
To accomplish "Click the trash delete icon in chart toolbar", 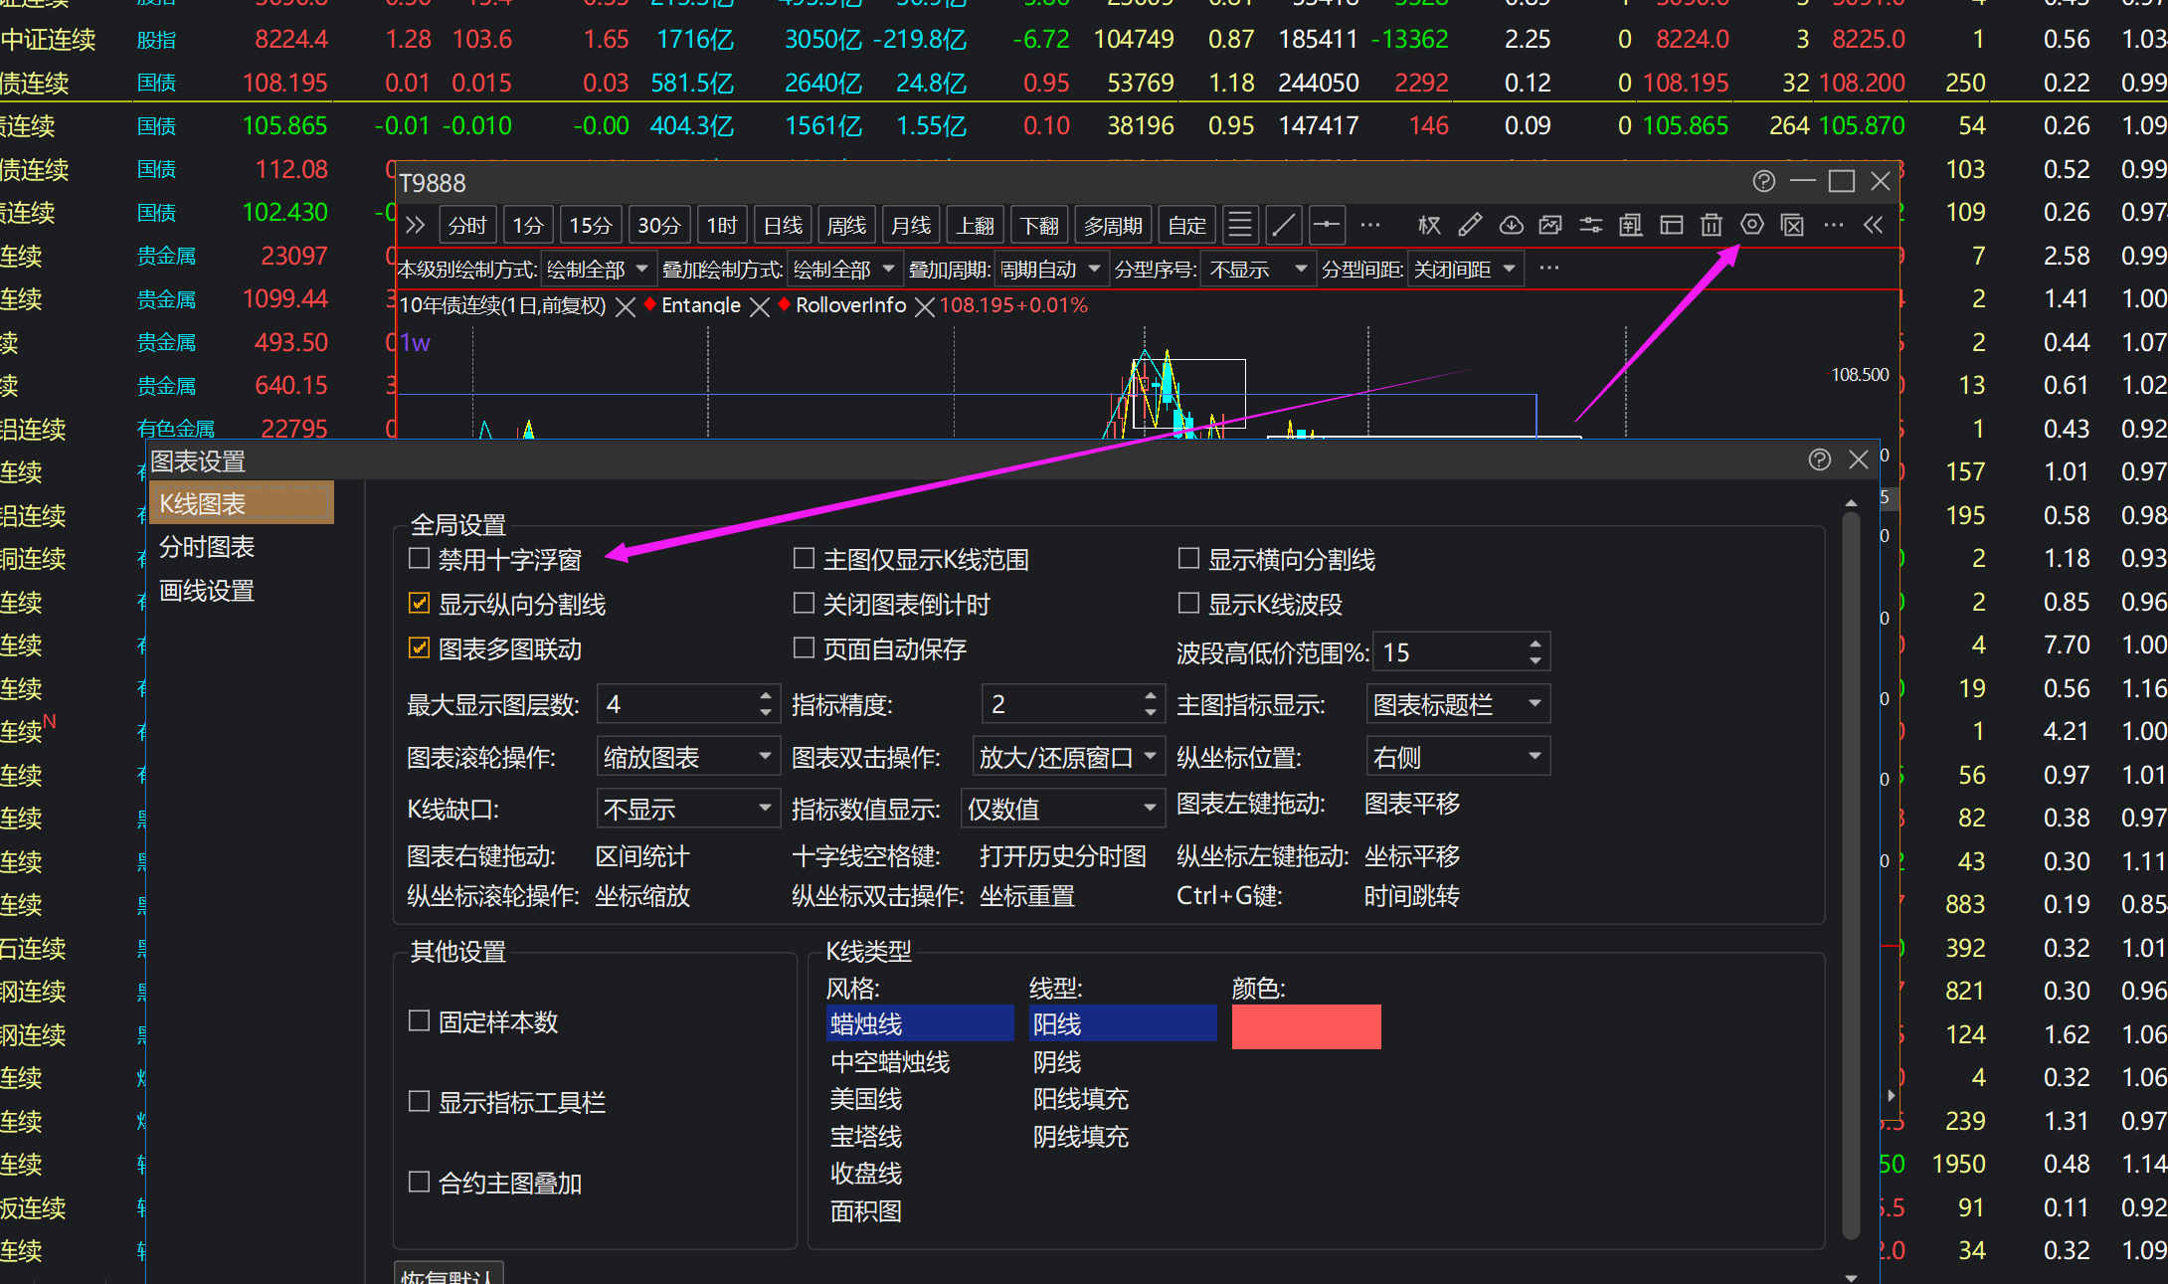I will (x=1711, y=226).
